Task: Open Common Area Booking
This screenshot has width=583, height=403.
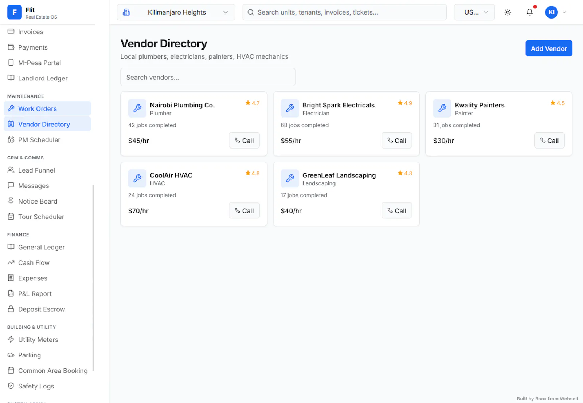Action: tap(47, 371)
